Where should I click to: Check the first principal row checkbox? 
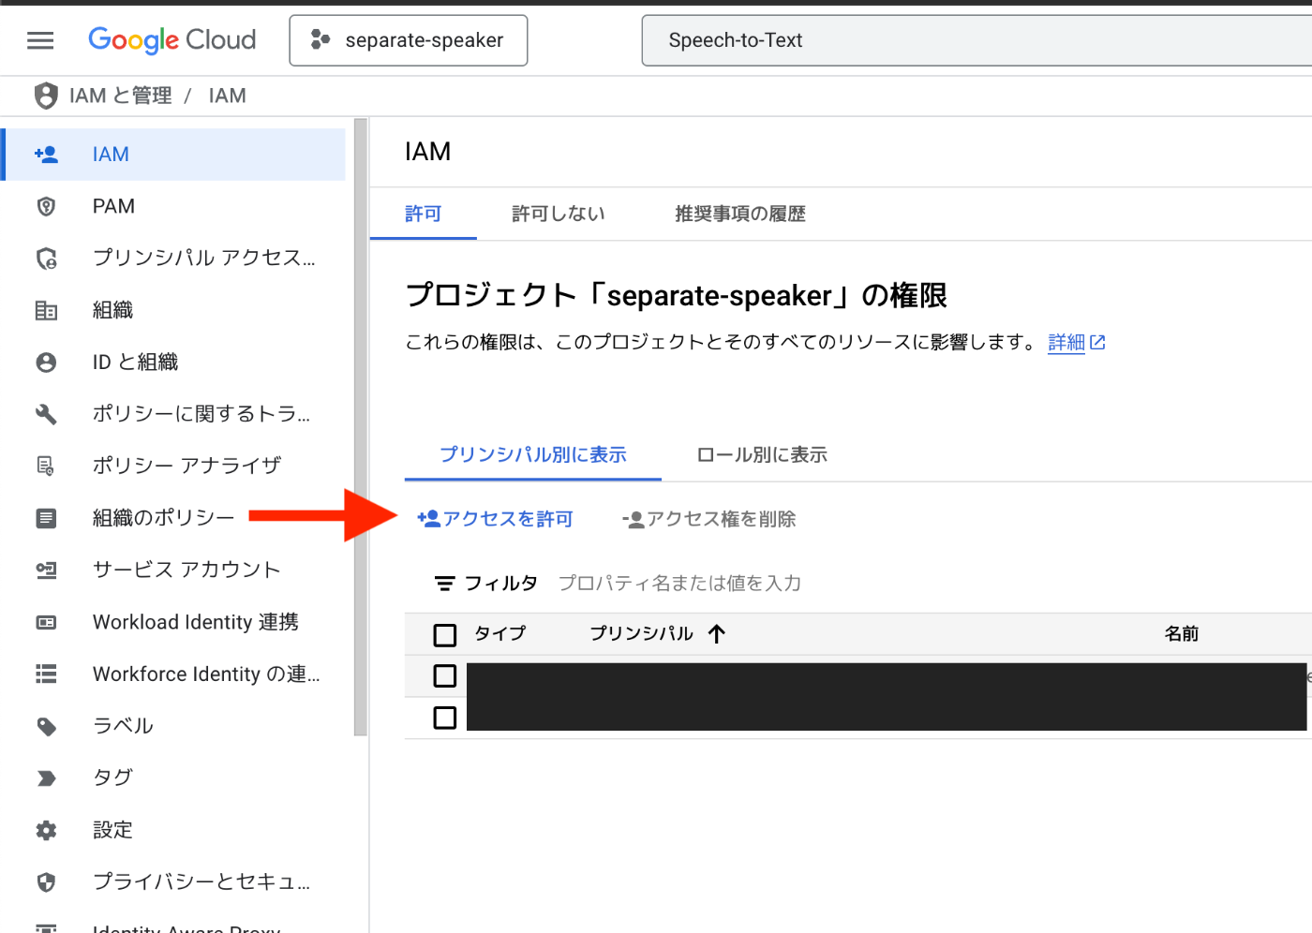pyautogui.click(x=445, y=675)
